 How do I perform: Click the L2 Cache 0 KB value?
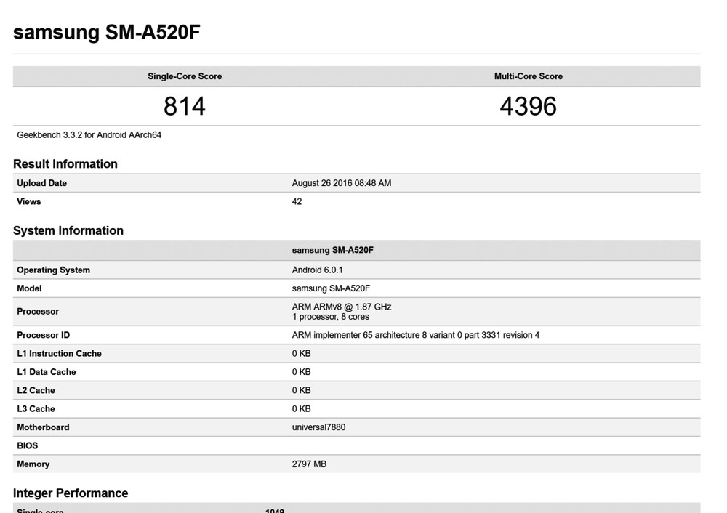tap(302, 391)
